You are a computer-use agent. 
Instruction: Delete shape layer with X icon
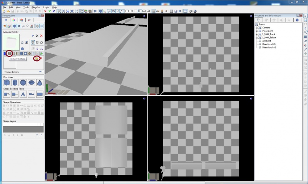pos(22,135)
